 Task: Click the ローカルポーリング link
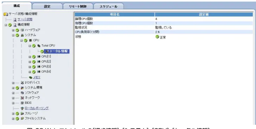pos(37,108)
